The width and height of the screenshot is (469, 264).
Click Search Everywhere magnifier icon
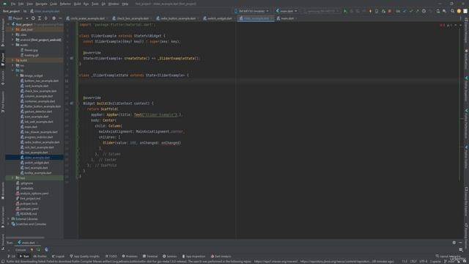pos(452,11)
